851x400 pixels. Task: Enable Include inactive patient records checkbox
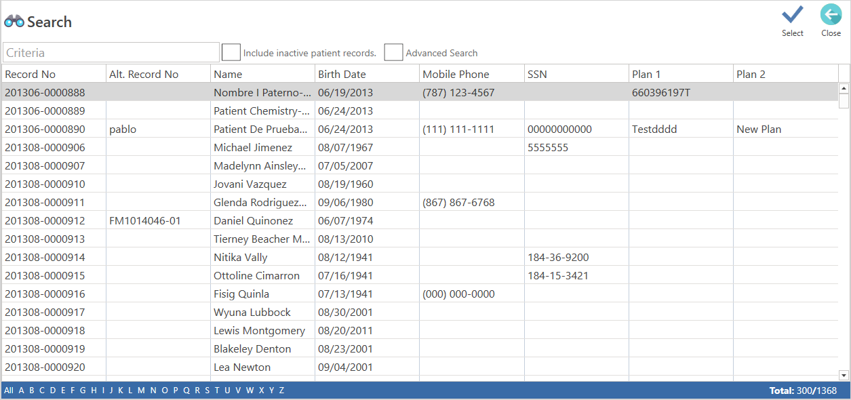pos(231,52)
